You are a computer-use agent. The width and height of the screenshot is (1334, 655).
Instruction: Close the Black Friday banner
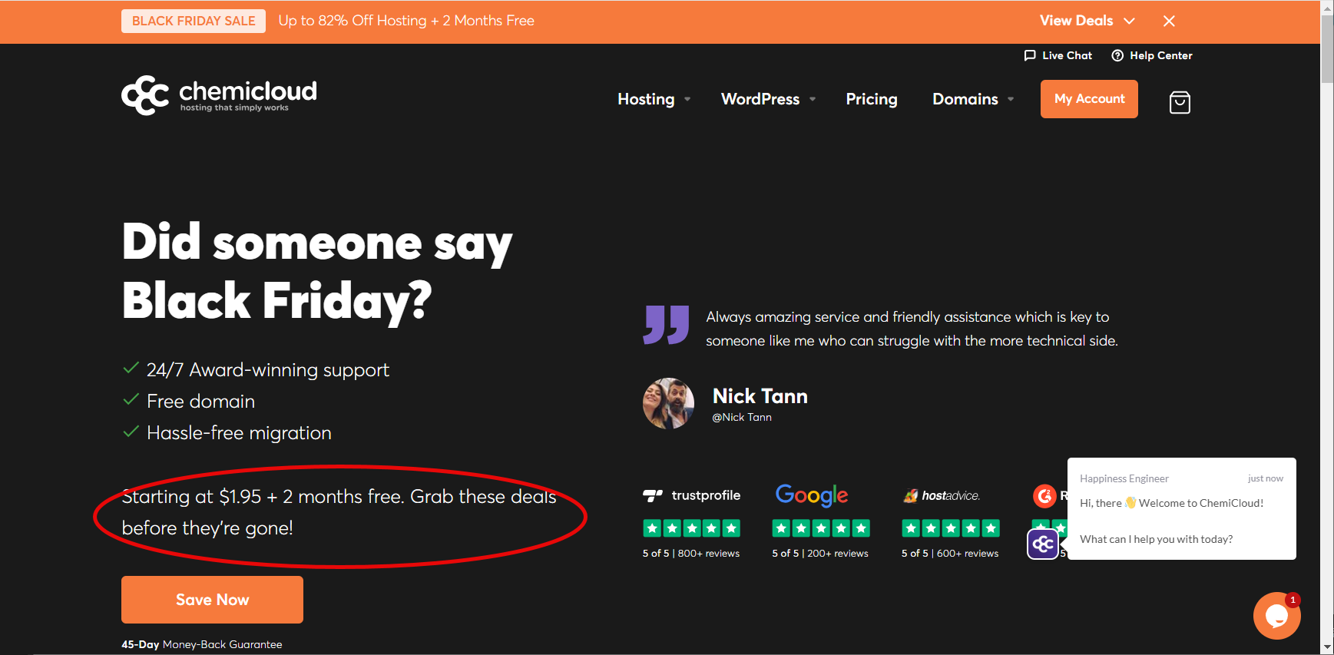tap(1169, 21)
